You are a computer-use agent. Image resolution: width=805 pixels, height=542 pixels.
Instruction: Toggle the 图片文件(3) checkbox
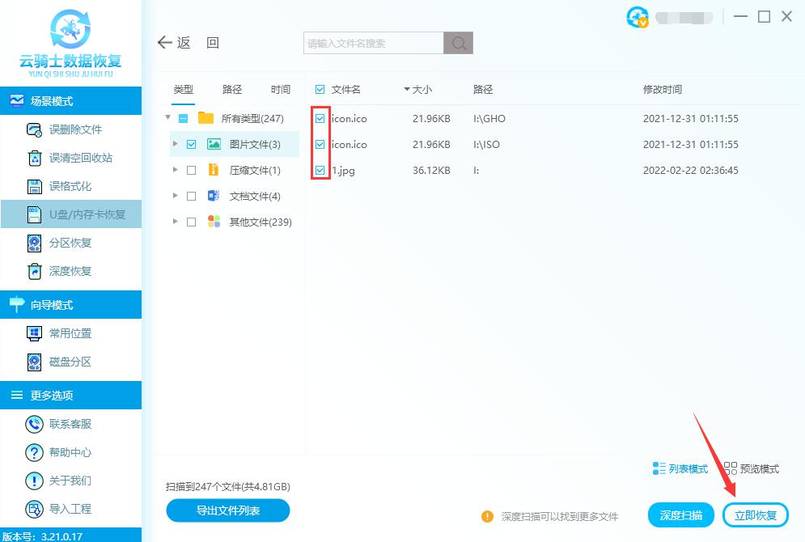[191, 145]
